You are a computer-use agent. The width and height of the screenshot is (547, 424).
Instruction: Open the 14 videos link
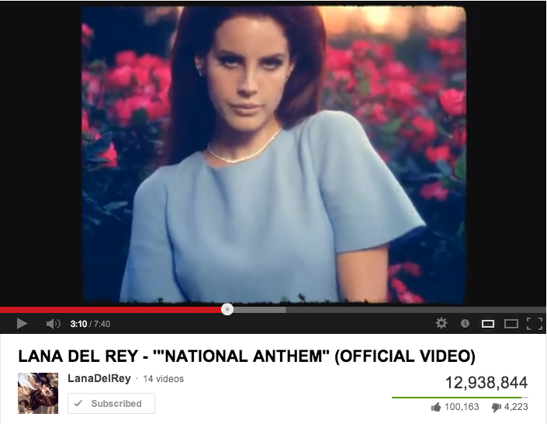click(163, 379)
